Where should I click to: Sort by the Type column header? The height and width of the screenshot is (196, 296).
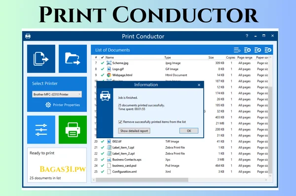(x=167, y=57)
